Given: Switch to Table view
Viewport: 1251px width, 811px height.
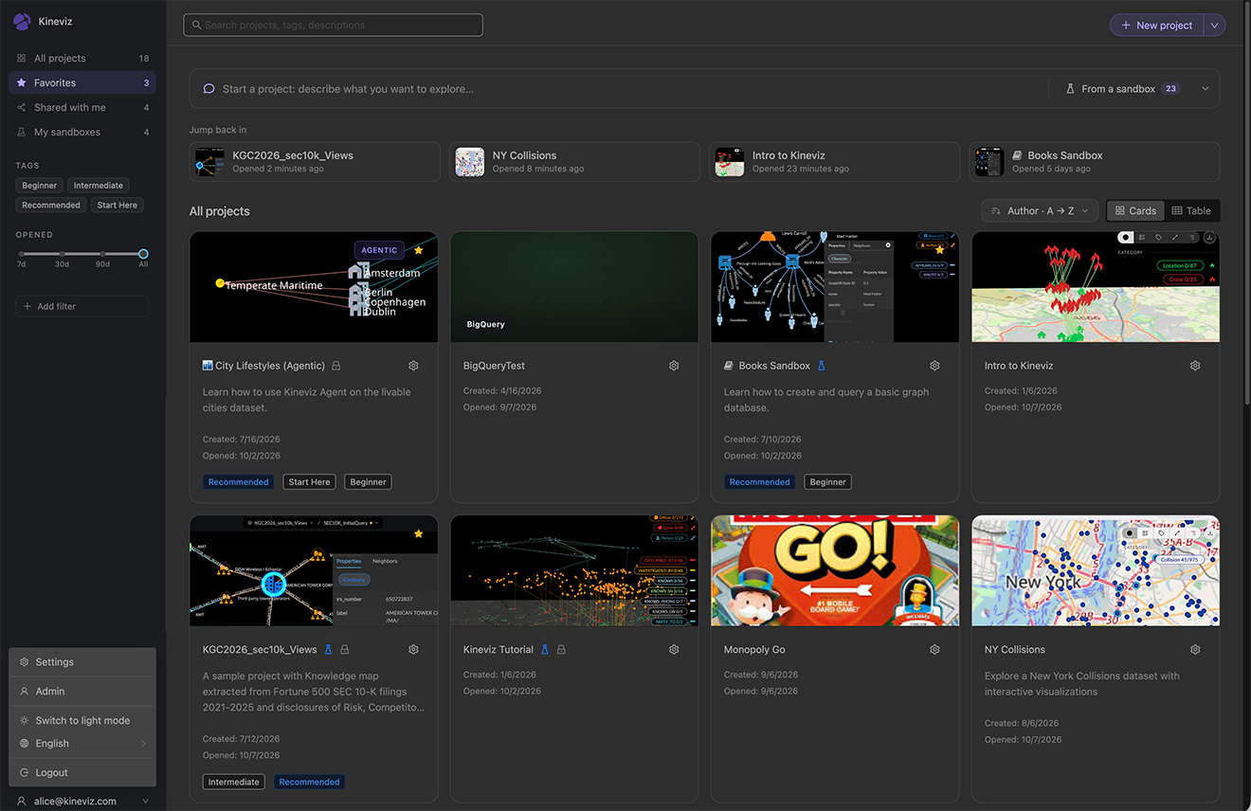Looking at the screenshot, I should point(1191,210).
